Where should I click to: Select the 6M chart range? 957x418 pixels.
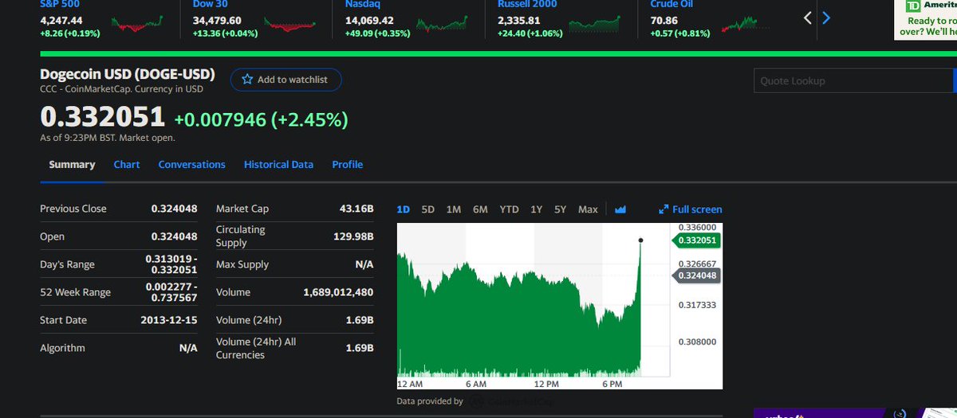coord(480,209)
